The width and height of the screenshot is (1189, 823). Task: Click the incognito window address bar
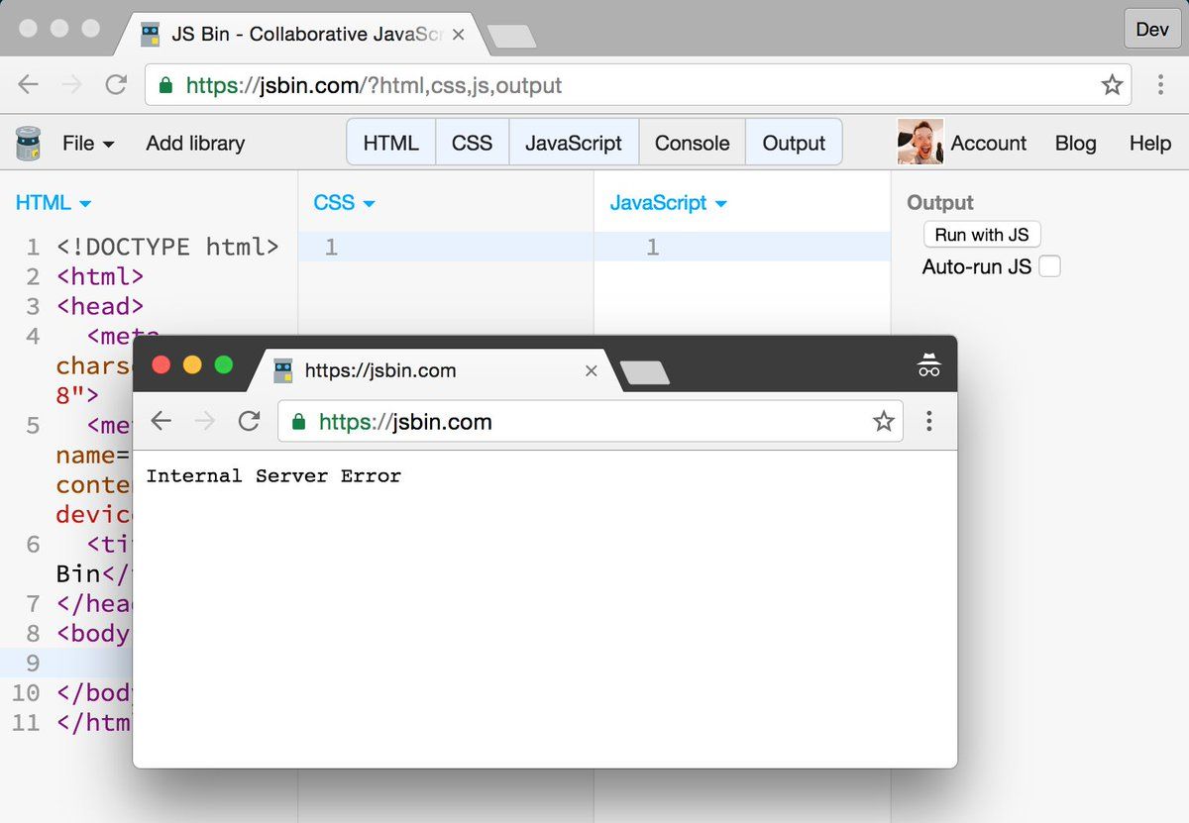click(591, 422)
